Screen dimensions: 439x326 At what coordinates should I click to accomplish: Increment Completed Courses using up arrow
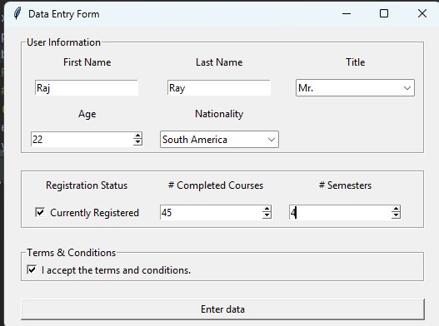pos(267,209)
